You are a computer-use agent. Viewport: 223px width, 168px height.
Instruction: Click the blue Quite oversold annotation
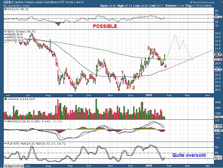(x=189, y=155)
